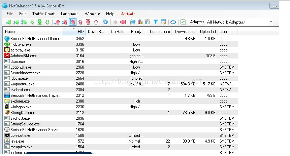Viewport: 290px width, 156px height.
Task: Click the underlined green limit-download arrow
Action: [x=40, y=22]
